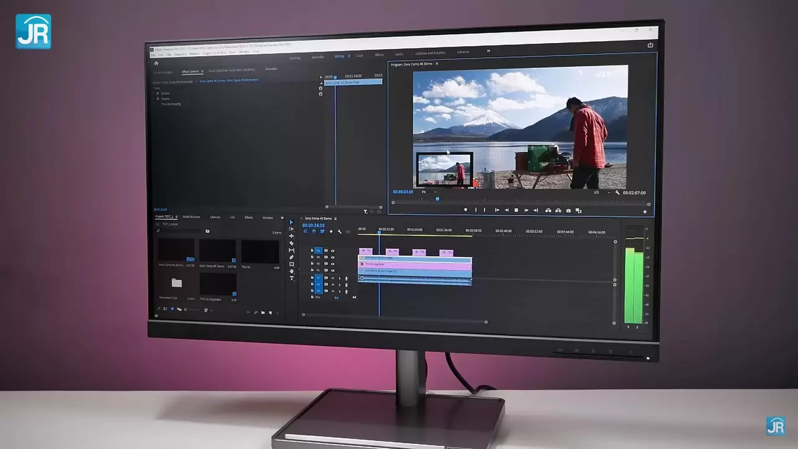The height and width of the screenshot is (449, 798).
Task: Click the Program monitor playhead on scrub bar
Action: (437, 199)
